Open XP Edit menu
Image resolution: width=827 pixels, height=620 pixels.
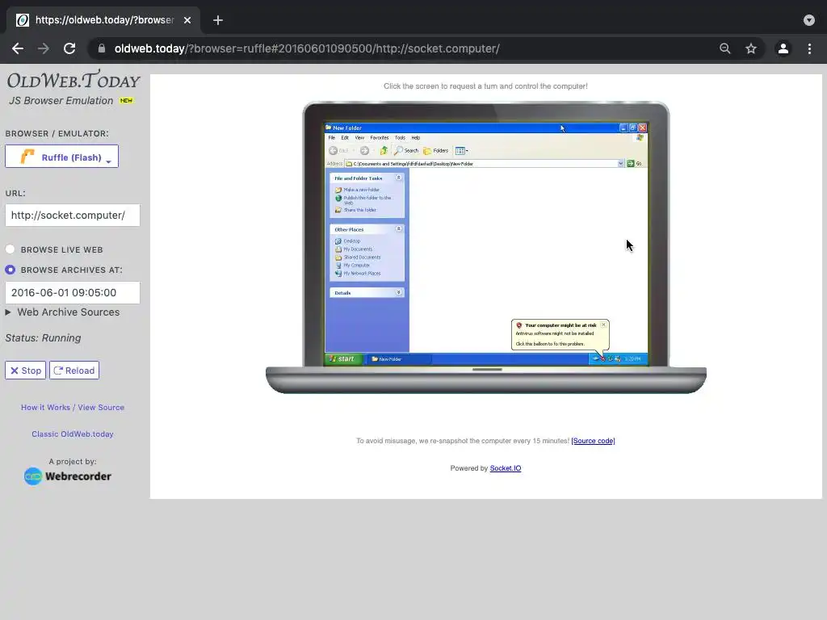pyautogui.click(x=345, y=137)
